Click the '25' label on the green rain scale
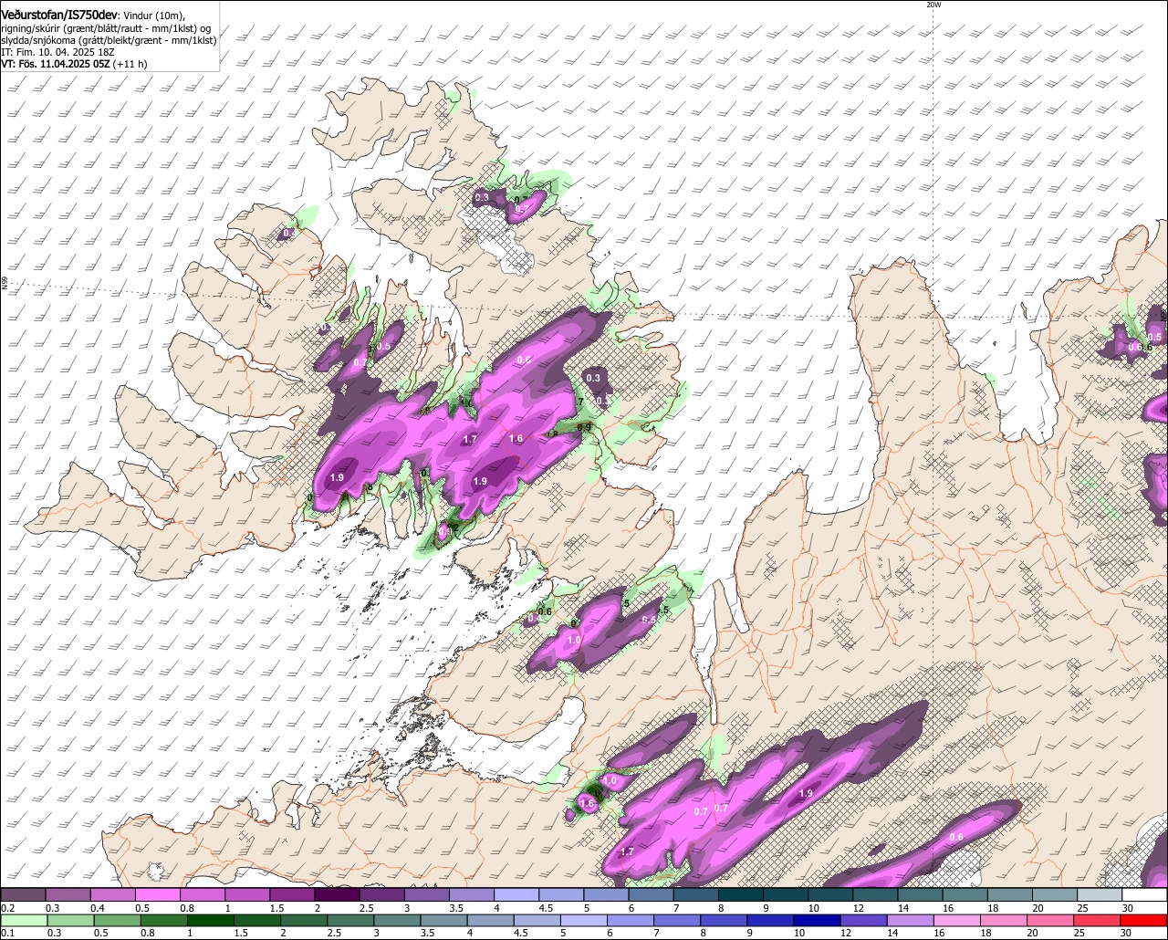Image resolution: width=1168 pixels, height=940 pixels. pyautogui.click(x=1079, y=933)
